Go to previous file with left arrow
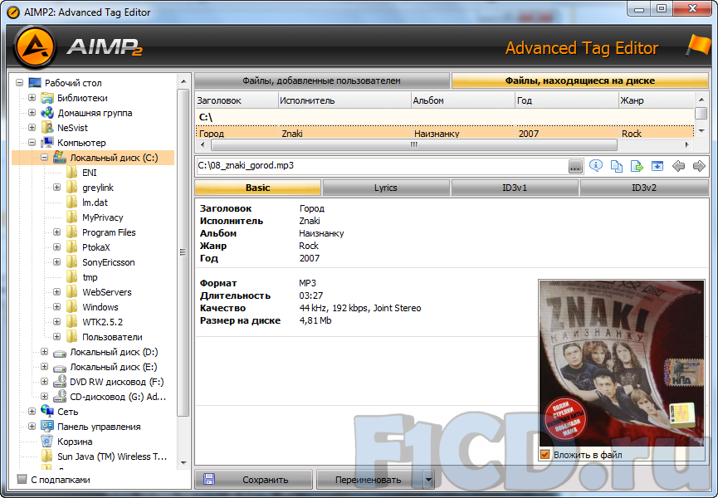The height and width of the screenshot is (498, 718). 678,166
